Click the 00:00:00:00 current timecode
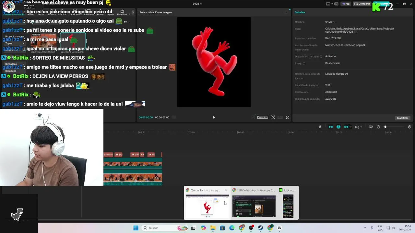This screenshot has height=233, width=415. pyautogui.click(x=146, y=117)
